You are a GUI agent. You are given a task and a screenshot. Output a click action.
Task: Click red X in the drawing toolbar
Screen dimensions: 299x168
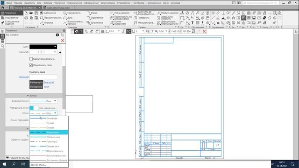tap(204, 31)
